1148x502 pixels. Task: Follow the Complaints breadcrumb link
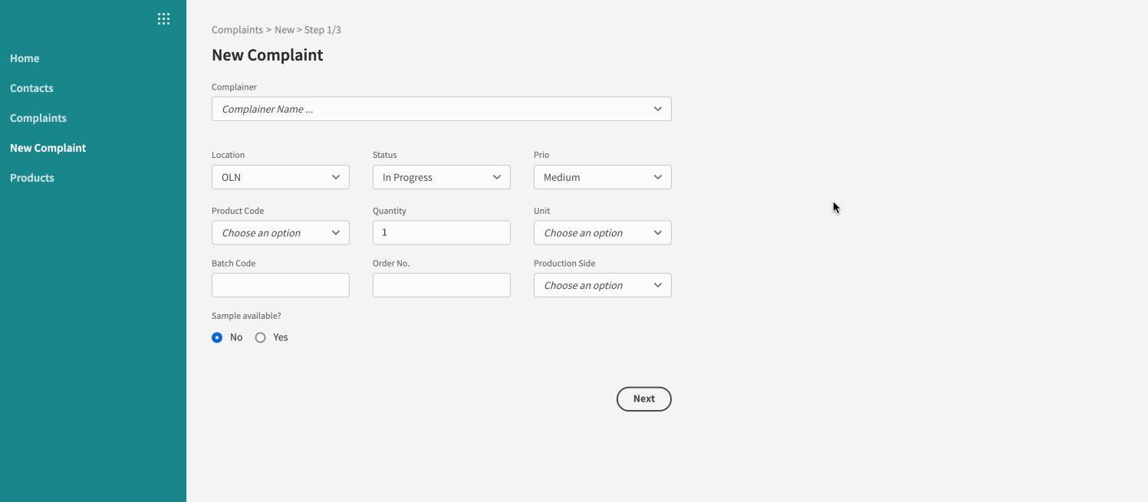coord(238,29)
